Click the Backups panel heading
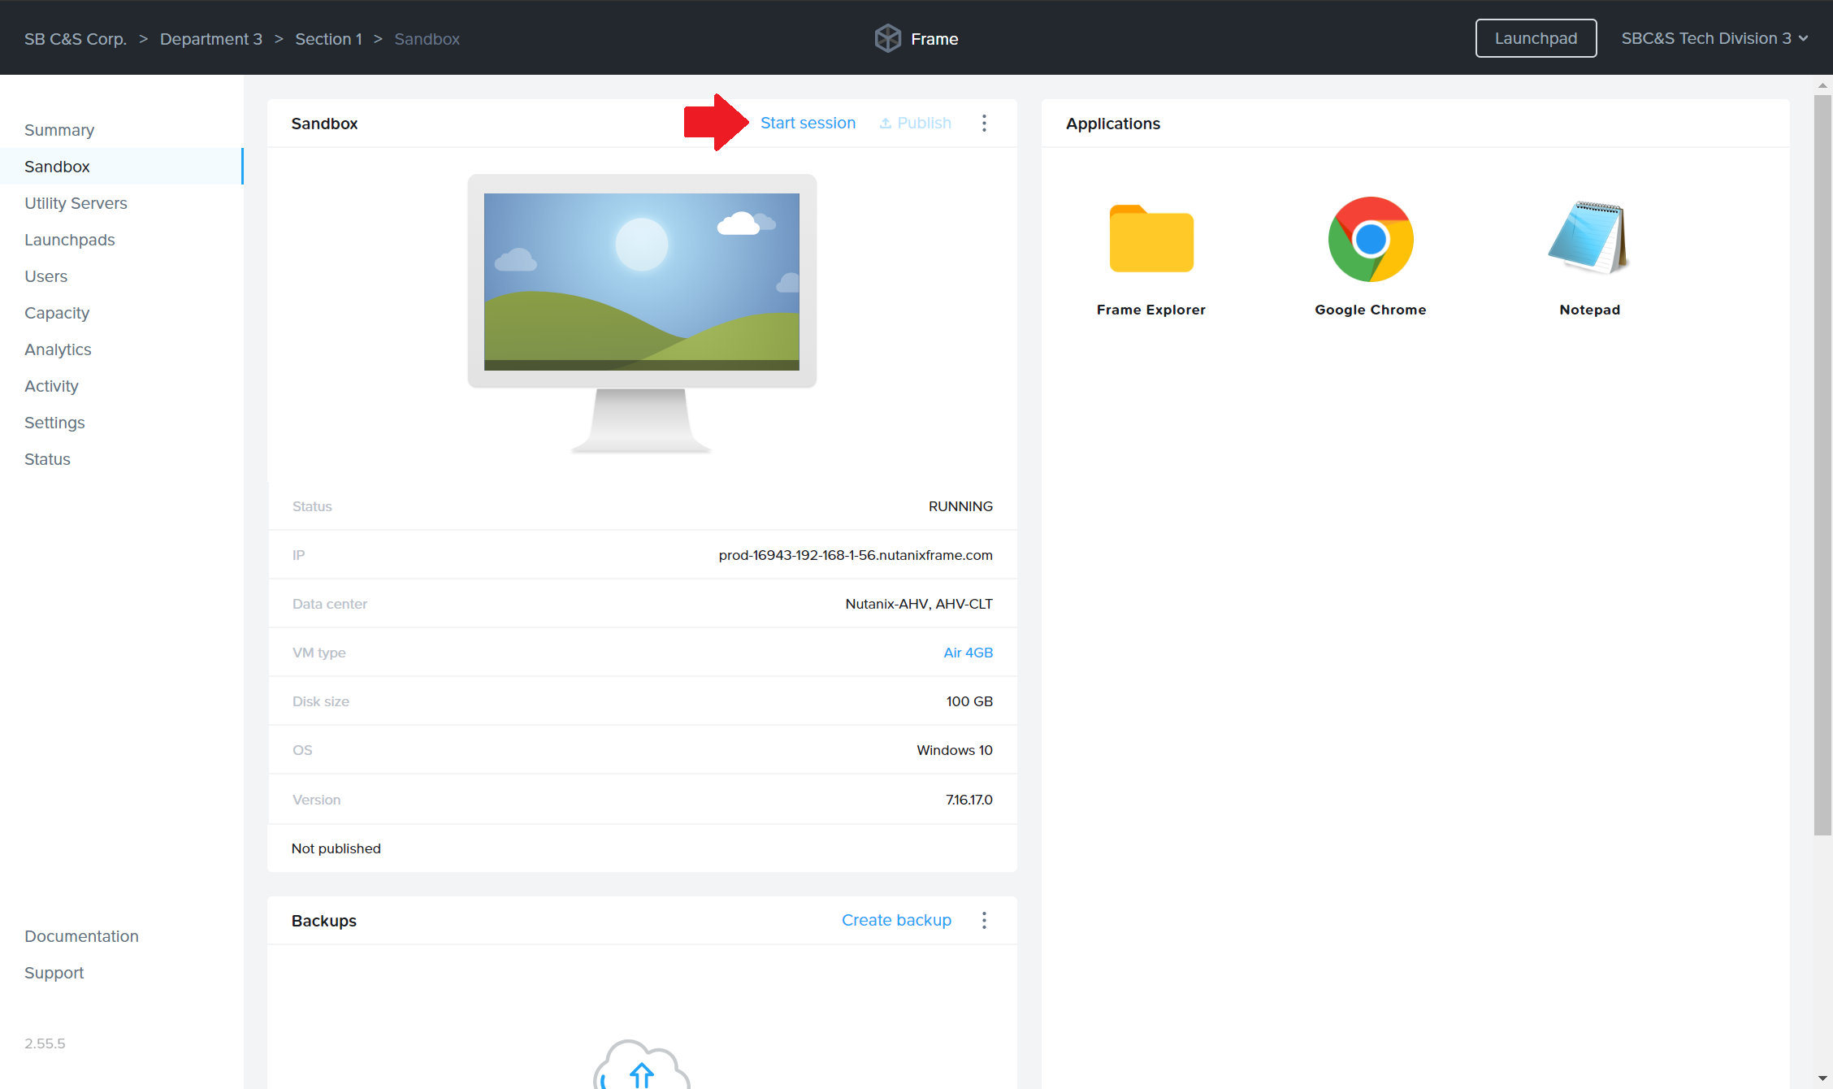The width and height of the screenshot is (1833, 1089). click(324, 921)
